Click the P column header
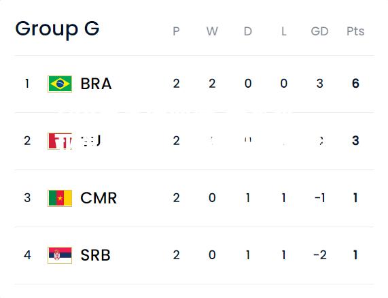388x298 pixels. [176, 31]
